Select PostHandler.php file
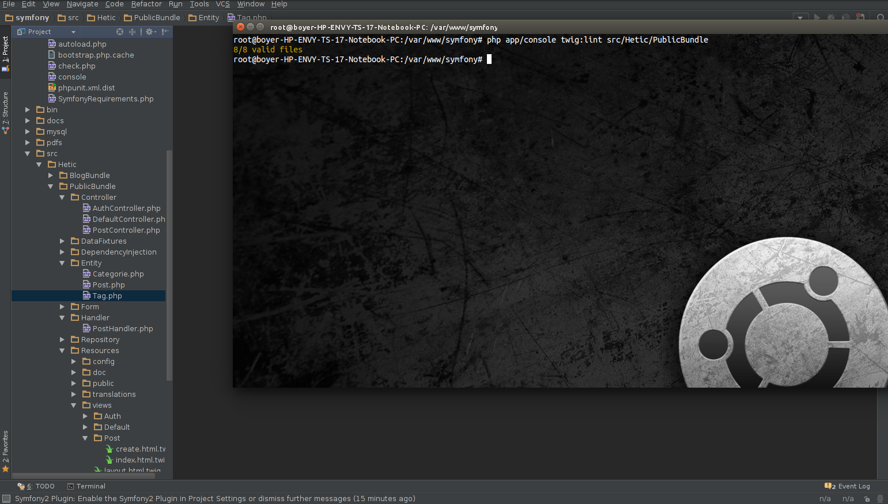This screenshot has width=888, height=504. coord(118,328)
